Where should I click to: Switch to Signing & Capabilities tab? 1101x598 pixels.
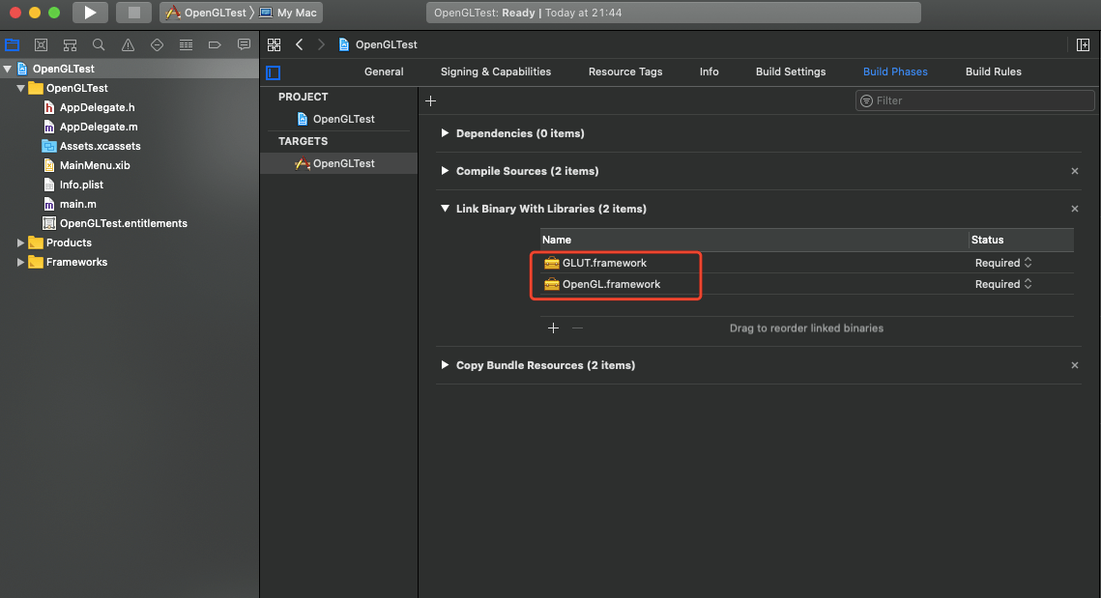[496, 71]
